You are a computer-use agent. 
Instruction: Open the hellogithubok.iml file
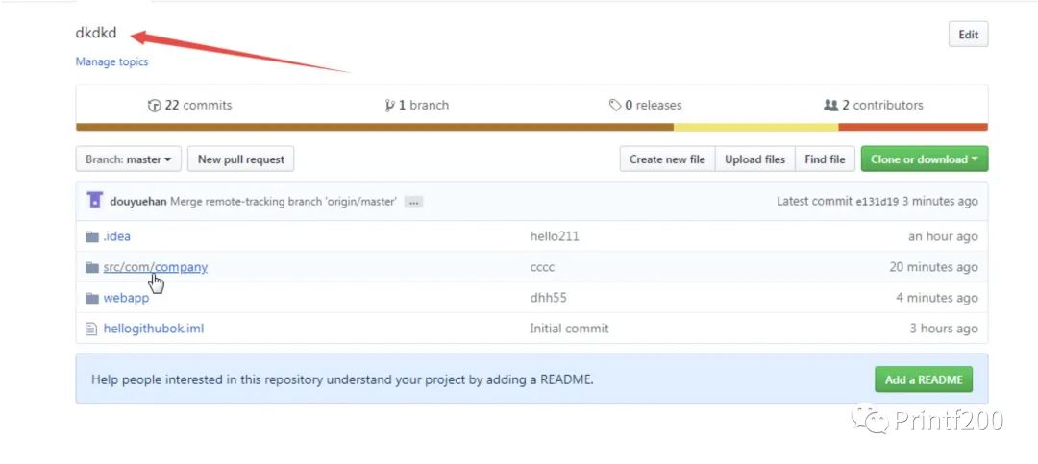154,329
